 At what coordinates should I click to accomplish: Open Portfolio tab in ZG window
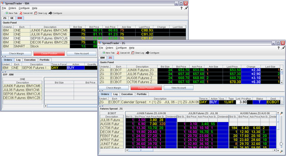[141, 94]
